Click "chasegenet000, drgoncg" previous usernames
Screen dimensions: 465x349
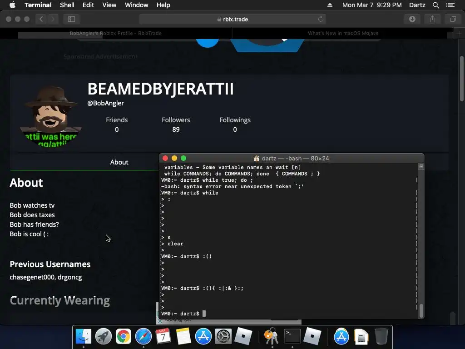point(46,277)
